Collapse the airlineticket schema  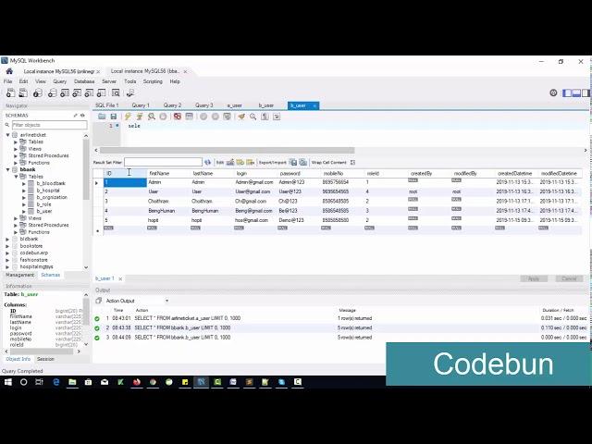(7, 135)
